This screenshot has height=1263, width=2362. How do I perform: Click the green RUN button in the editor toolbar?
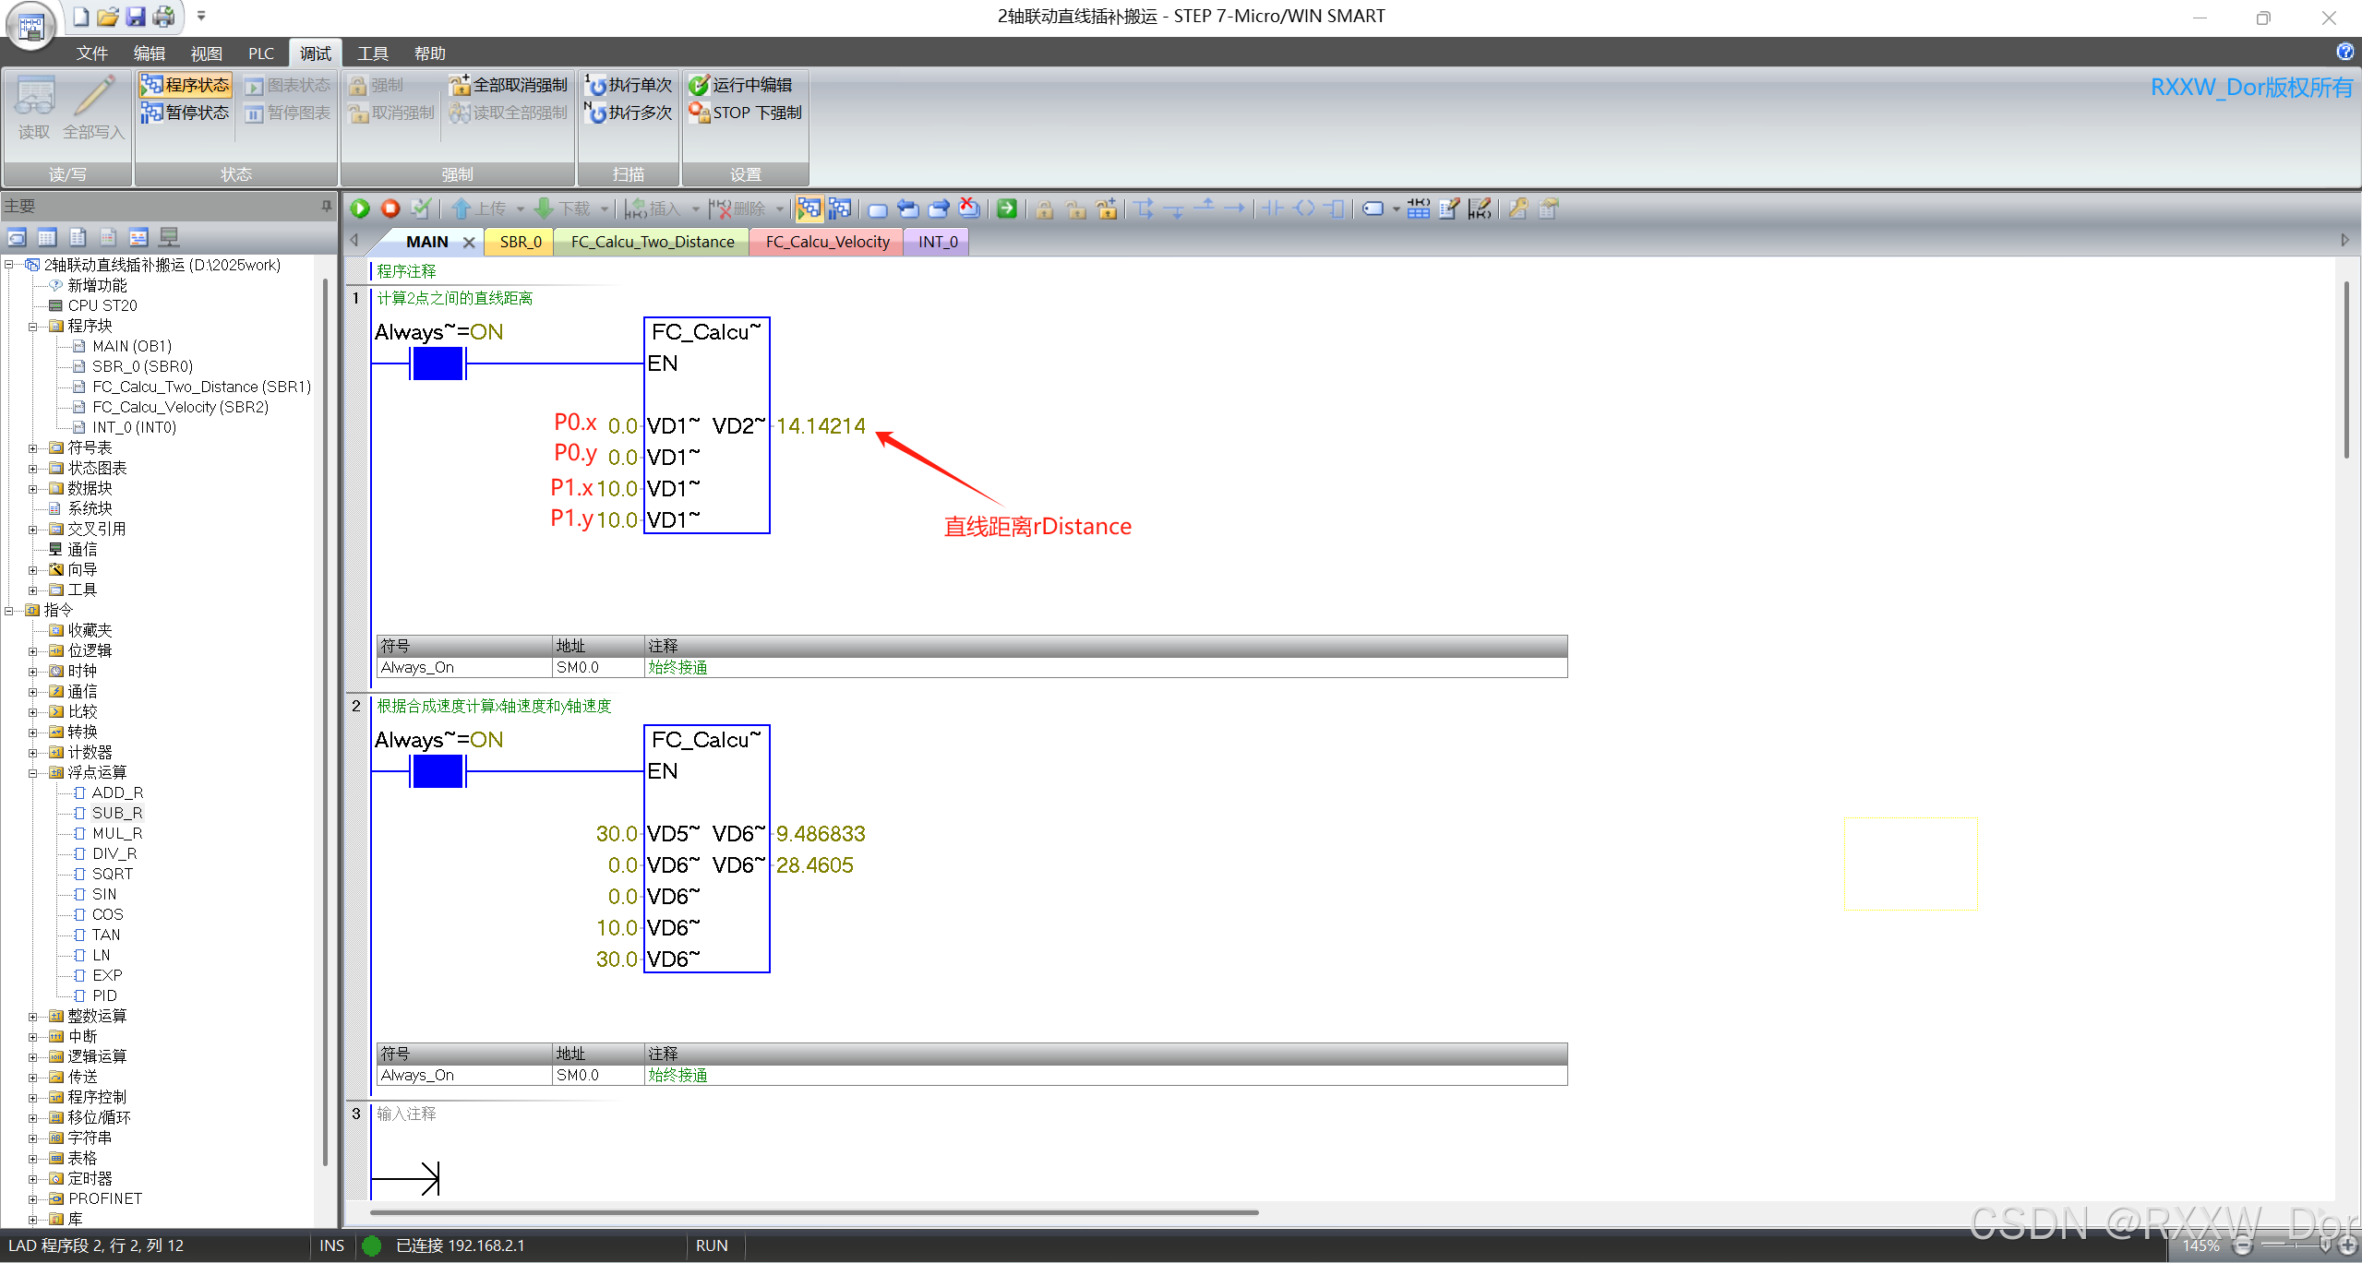click(x=360, y=209)
